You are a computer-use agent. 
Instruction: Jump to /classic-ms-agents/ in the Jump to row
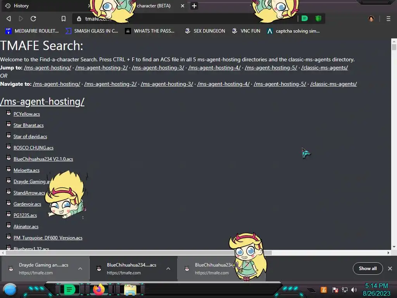click(325, 68)
